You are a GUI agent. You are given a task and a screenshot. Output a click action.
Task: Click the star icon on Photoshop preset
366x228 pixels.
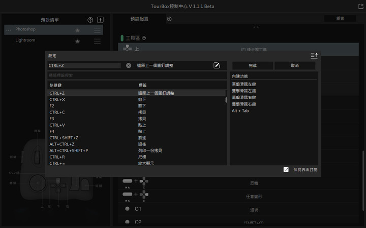tap(77, 30)
